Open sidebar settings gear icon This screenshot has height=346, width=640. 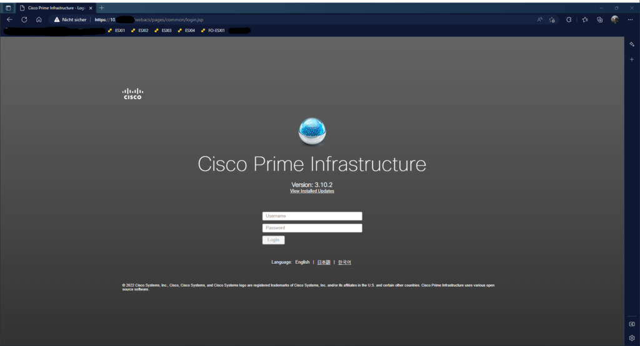coord(632,338)
